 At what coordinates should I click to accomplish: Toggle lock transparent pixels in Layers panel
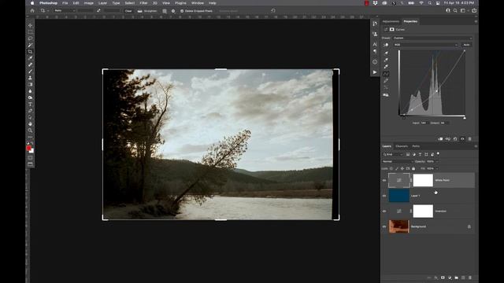pyautogui.click(x=391, y=168)
